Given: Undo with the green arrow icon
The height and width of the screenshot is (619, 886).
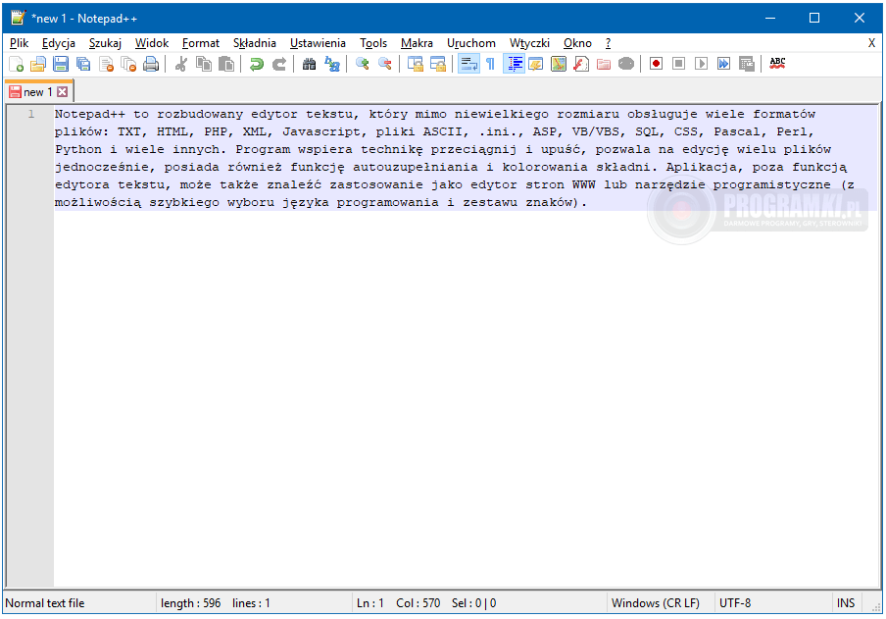Looking at the screenshot, I should [257, 64].
